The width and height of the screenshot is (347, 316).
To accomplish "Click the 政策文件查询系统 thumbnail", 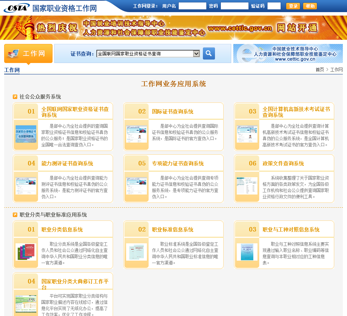I will click(x=247, y=186).
